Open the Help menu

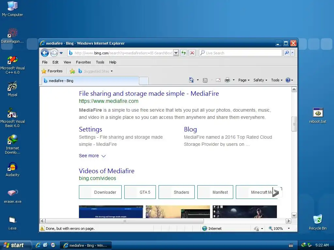pos(113,62)
